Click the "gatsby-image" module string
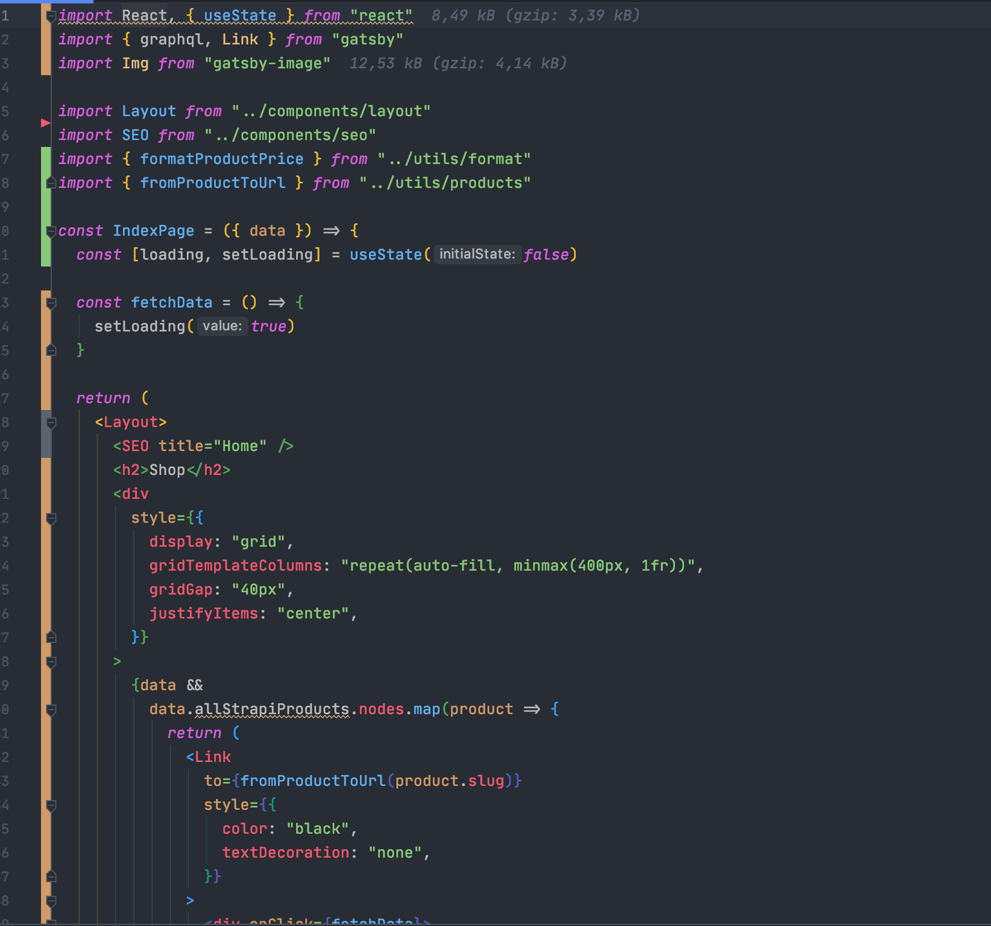991x926 pixels. [x=267, y=63]
